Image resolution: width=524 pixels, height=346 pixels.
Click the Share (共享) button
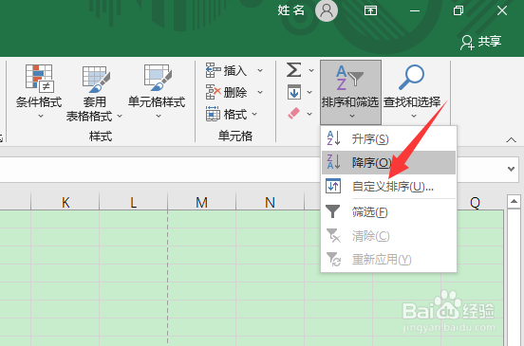pos(481,42)
